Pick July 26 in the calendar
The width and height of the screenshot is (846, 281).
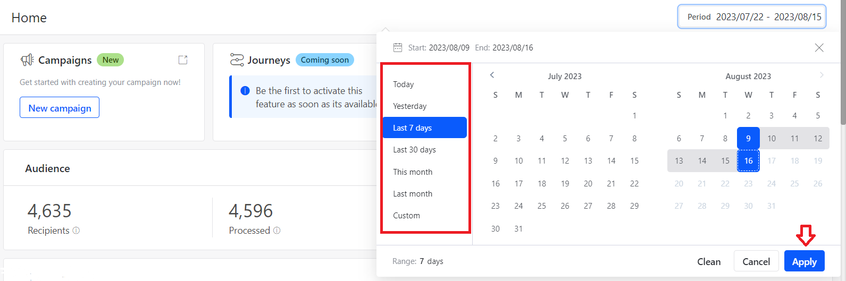[565, 206]
